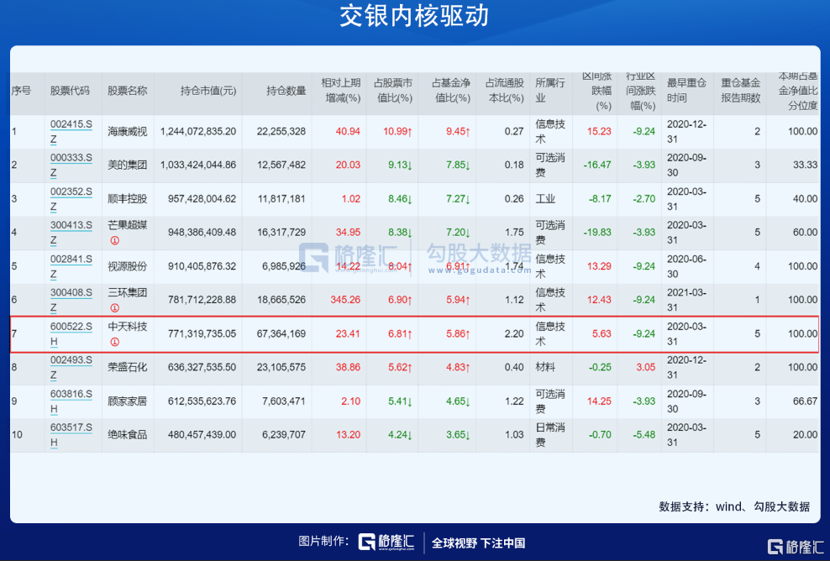Click the 格隆汇 logo in the footer center
This screenshot has height=561, width=830.
click(x=386, y=542)
